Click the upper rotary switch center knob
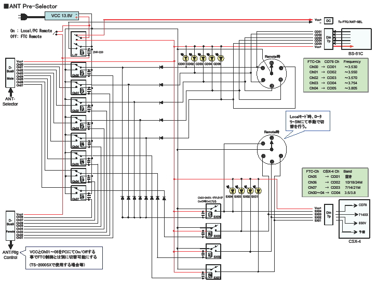The width and height of the screenshot is (377, 285). tap(272, 73)
